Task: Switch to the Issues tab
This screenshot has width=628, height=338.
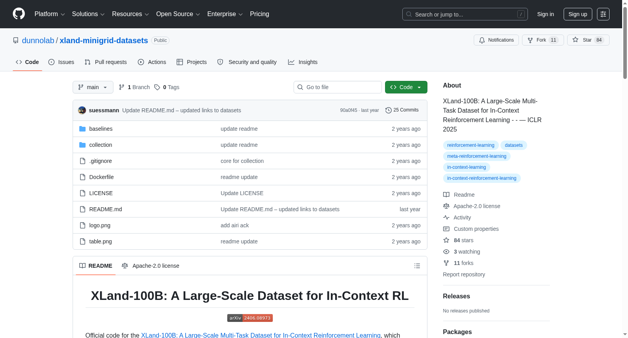Action: (61, 62)
